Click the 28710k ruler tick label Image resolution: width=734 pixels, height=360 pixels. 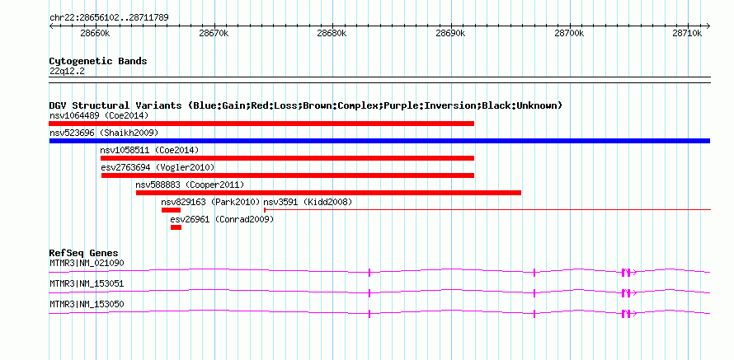pos(687,34)
